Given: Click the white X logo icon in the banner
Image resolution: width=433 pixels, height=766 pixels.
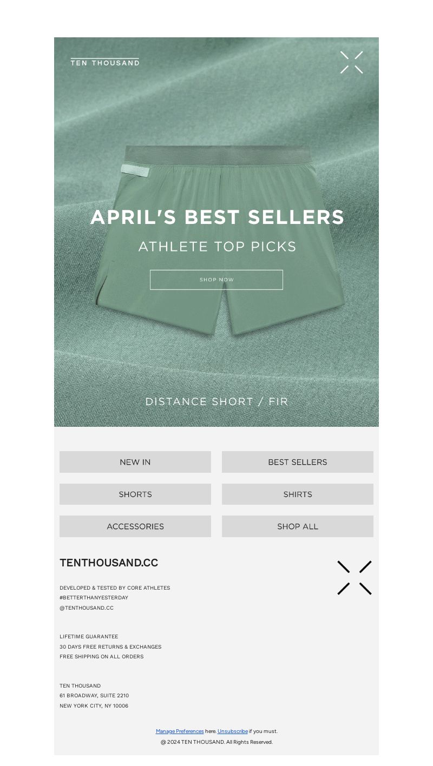Looking at the screenshot, I should (x=351, y=62).
